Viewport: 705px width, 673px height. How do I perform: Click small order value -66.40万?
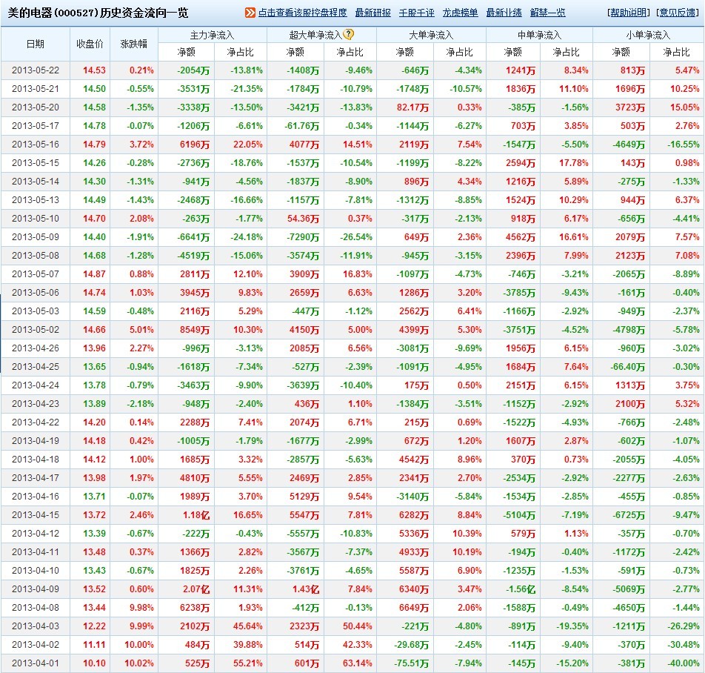coord(628,367)
